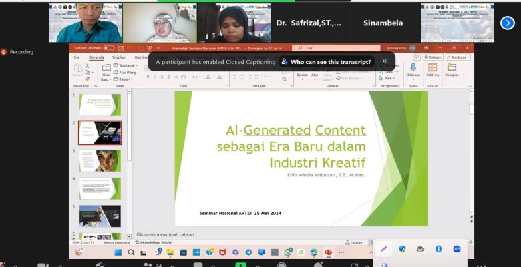Viewport: 521px width, 267px height.
Task: Open the Tata Letak layout dropdown
Action: 126,66
